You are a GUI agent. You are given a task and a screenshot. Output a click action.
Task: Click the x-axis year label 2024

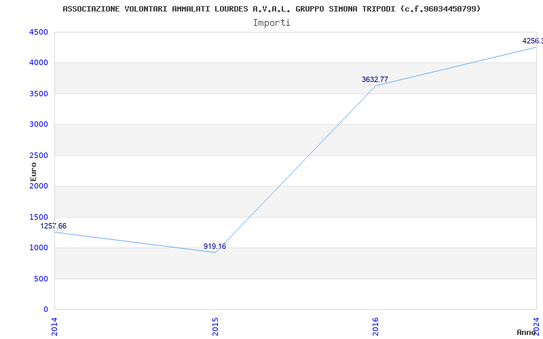pos(536,327)
